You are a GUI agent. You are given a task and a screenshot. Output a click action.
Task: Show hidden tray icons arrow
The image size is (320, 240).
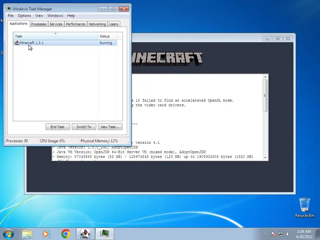(x=266, y=234)
